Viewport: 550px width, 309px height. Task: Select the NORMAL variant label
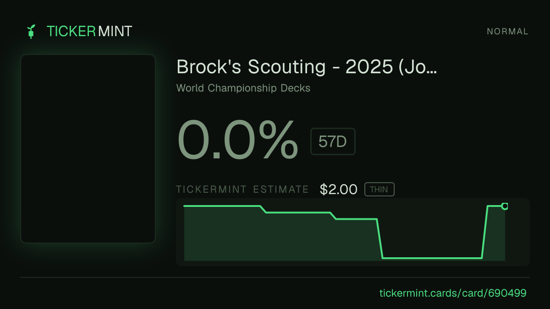click(x=508, y=32)
